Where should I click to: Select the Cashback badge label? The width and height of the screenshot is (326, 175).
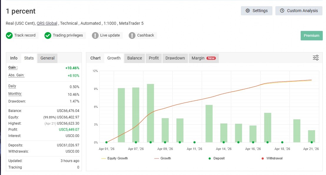(x=145, y=35)
